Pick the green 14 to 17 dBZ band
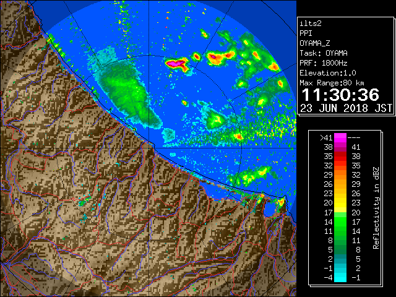Viewport: 396px width, 297px height. click(340, 222)
